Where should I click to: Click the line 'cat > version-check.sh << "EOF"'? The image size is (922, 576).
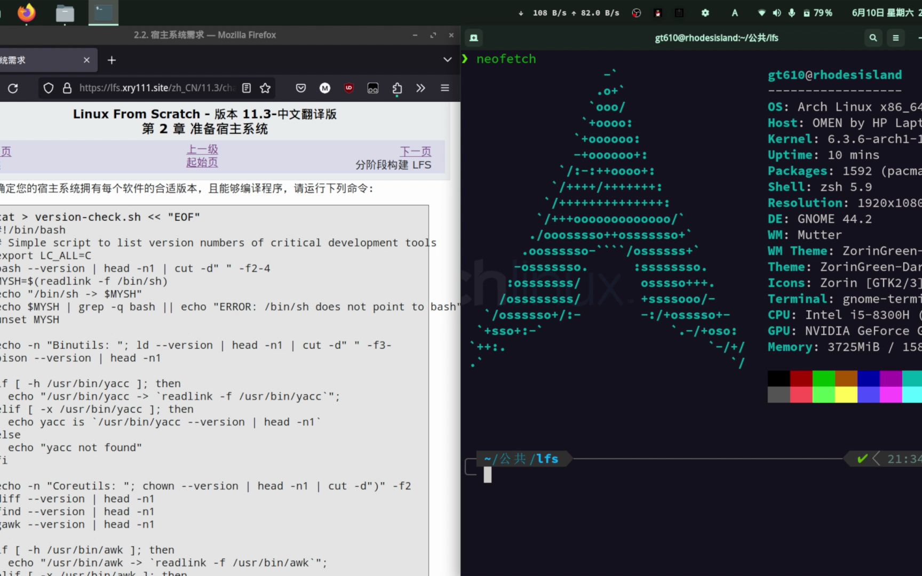tap(100, 217)
